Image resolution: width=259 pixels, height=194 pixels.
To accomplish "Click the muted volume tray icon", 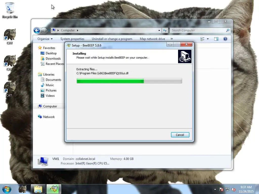I will [x=233, y=189].
